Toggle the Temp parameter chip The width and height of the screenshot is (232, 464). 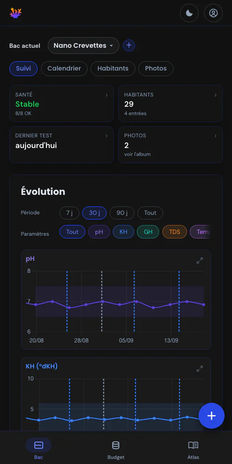tap(200, 232)
